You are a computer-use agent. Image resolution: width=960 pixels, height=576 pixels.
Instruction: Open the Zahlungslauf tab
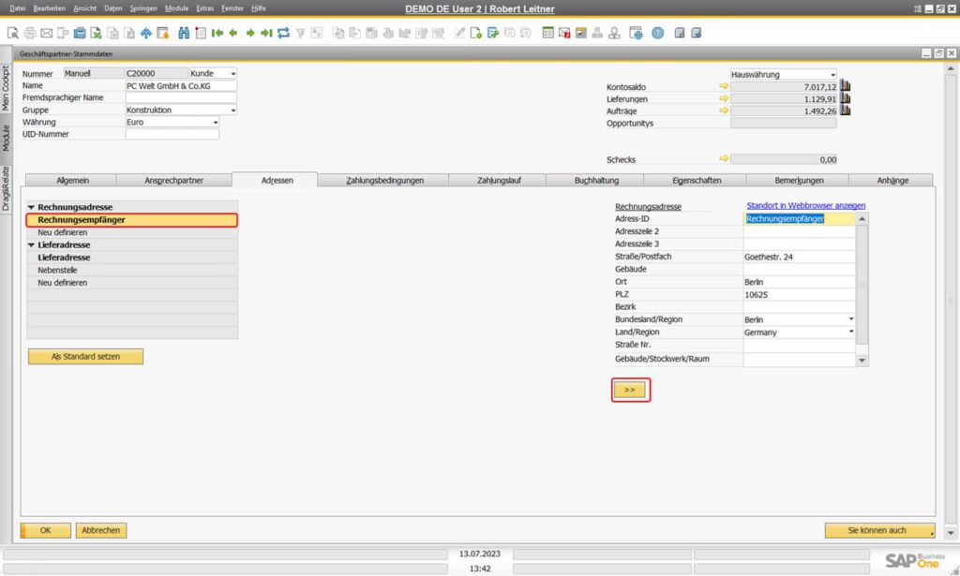499,181
